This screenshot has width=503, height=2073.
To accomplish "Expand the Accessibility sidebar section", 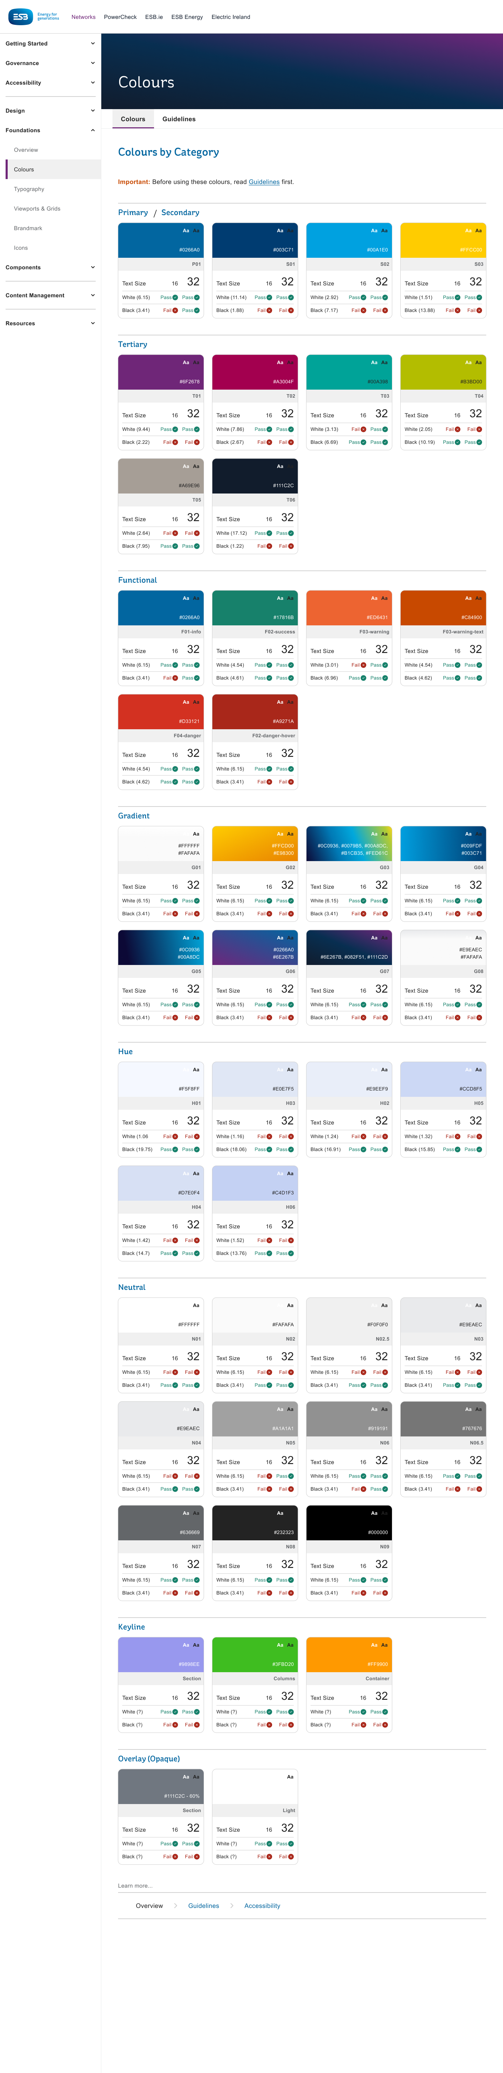I will [x=51, y=83].
